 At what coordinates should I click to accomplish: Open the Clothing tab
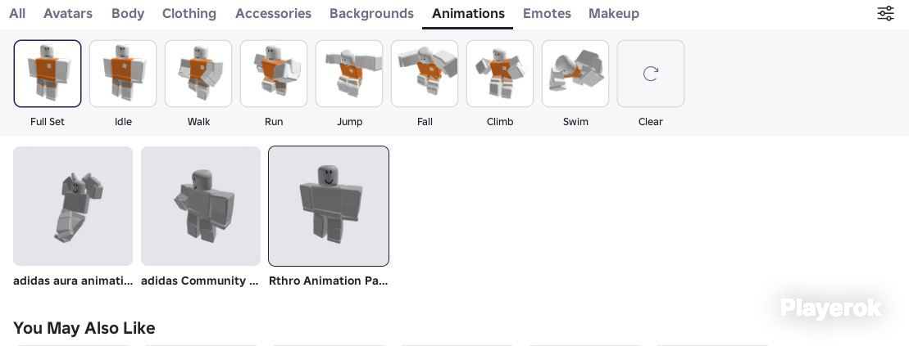click(x=189, y=13)
